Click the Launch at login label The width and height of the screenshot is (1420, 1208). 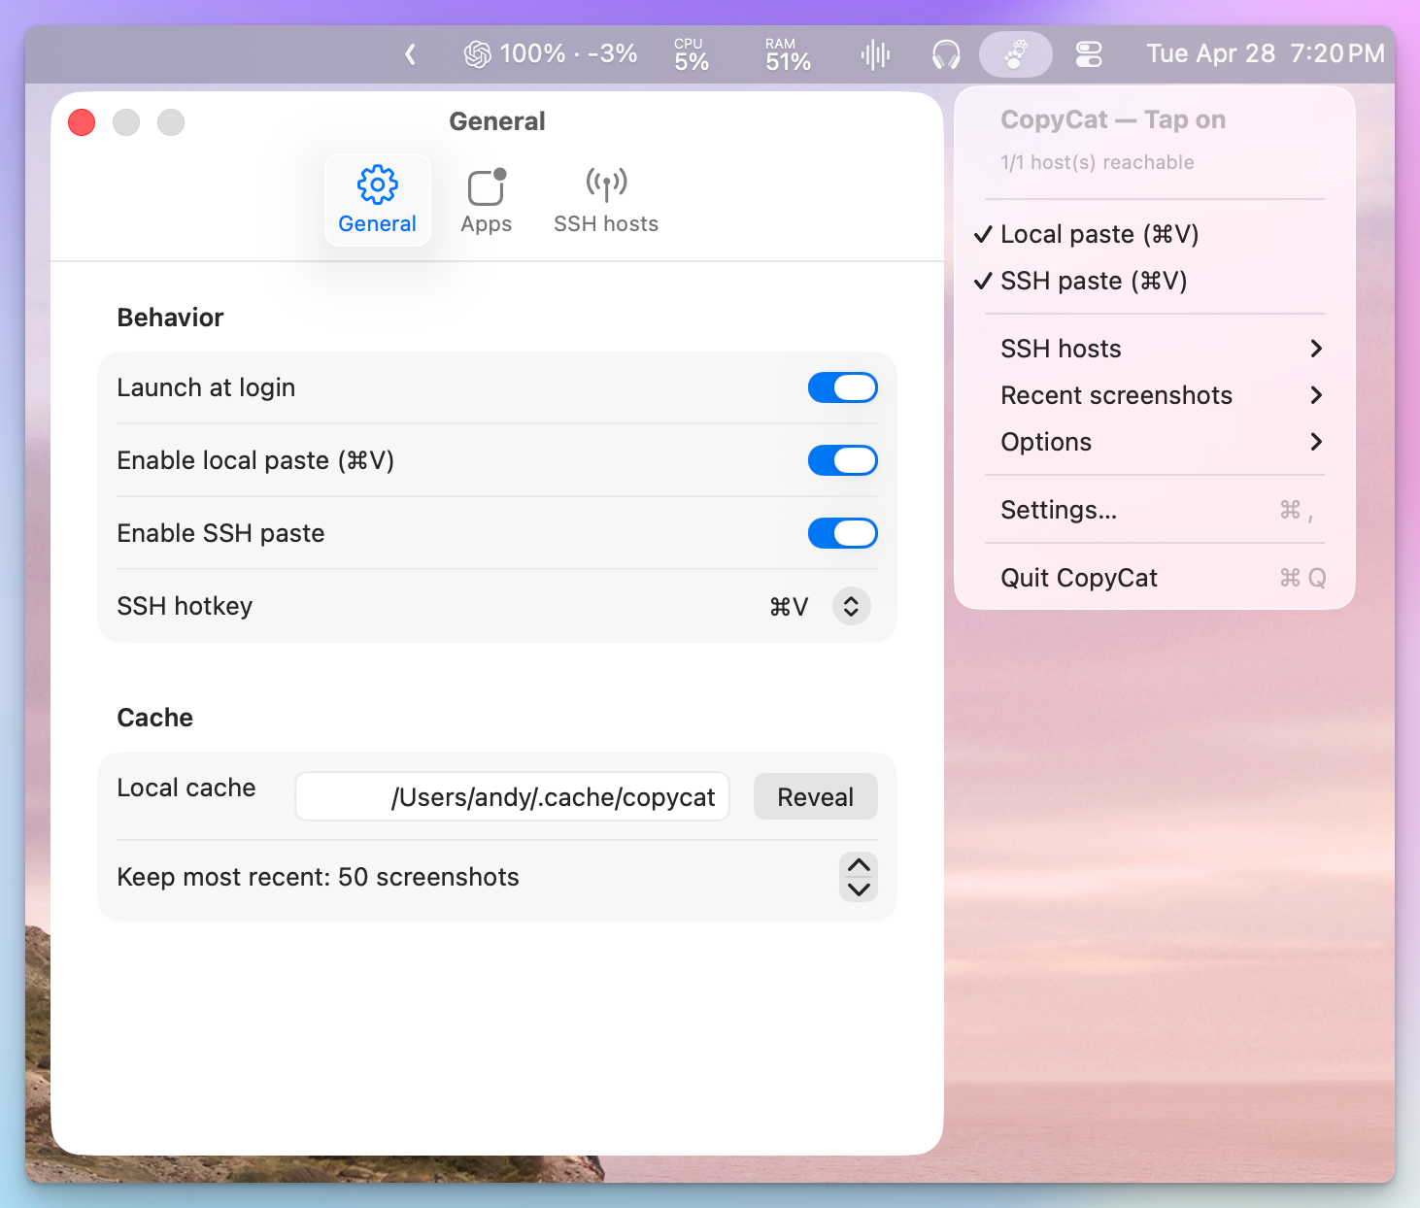[x=206, y=387]
